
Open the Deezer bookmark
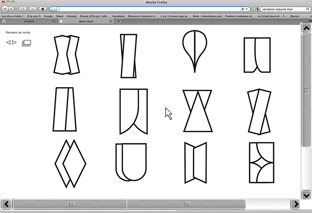tap(295, 16)
